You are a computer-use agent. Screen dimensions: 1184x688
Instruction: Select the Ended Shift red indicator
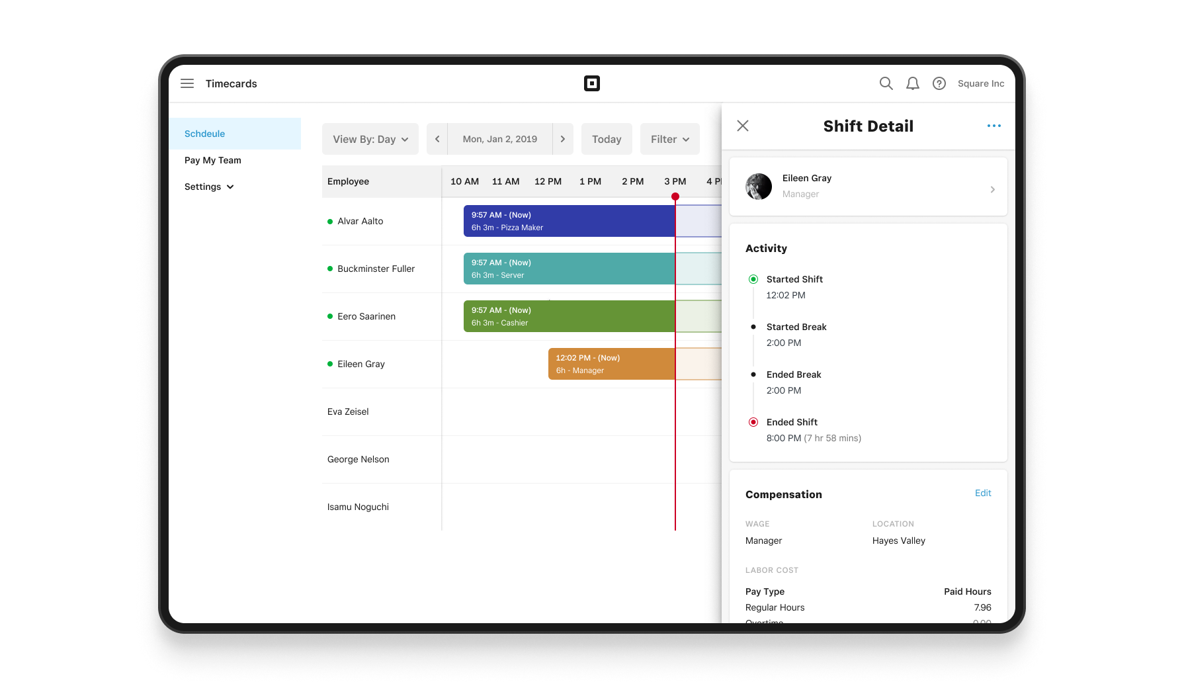[753, 421]
